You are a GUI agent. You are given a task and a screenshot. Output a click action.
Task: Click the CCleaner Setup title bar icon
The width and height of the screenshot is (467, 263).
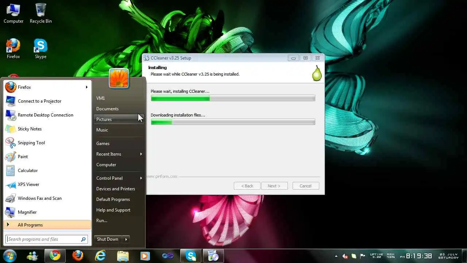[147, 58]
